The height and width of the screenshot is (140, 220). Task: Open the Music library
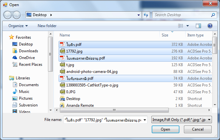pos(24,92)
